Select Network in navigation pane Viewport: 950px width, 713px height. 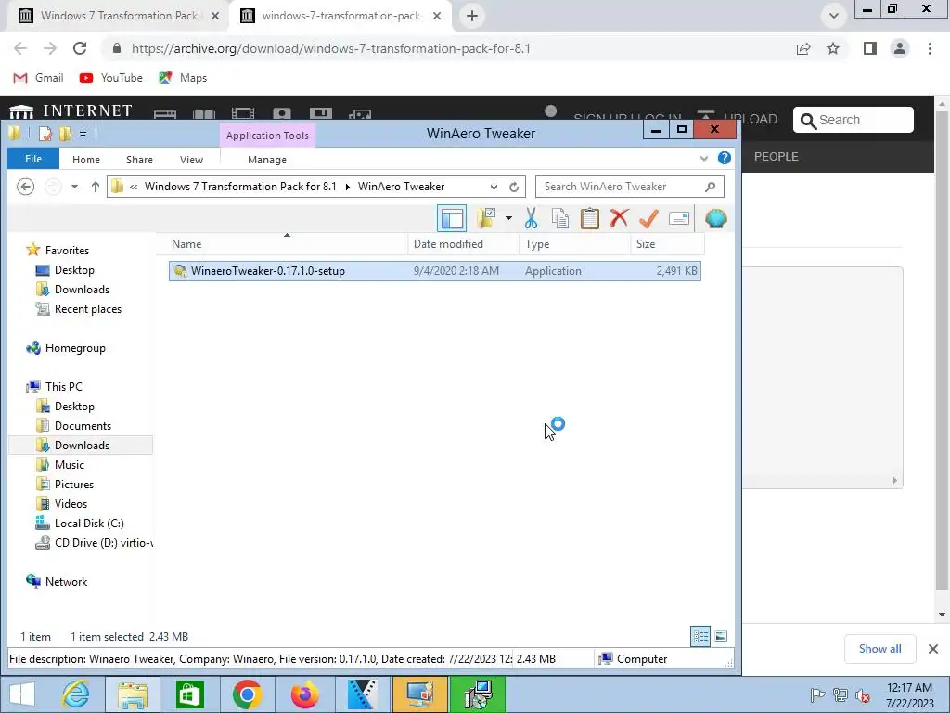pyautogui.click(x=66, y=581)
